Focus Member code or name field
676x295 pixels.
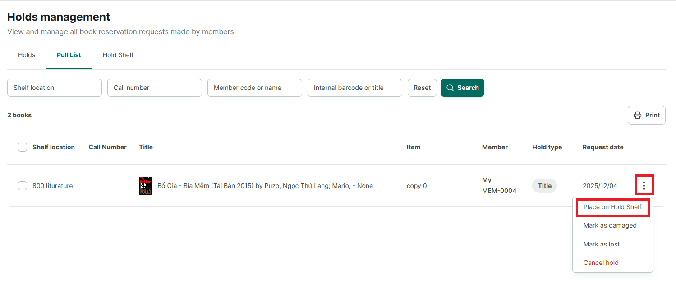point(255,88)
